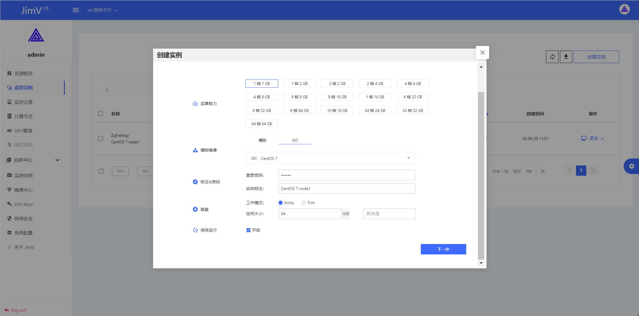639x316 pixels.
Task: Open the floating settings gear icon
Action: 631,166
